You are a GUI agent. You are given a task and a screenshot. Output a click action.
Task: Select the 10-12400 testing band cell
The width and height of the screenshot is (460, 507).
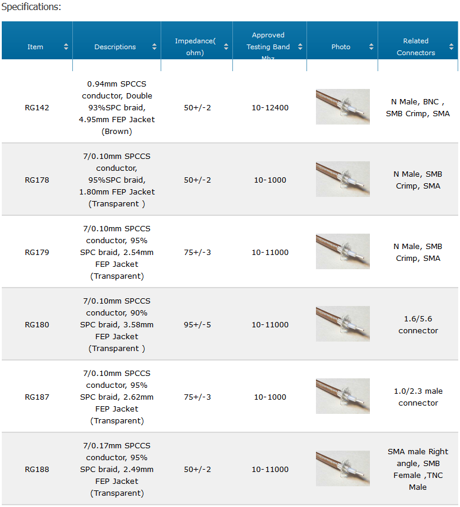tap(270, 108)
